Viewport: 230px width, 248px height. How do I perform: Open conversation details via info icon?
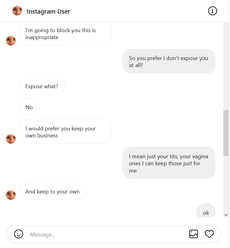pos(212,11)
